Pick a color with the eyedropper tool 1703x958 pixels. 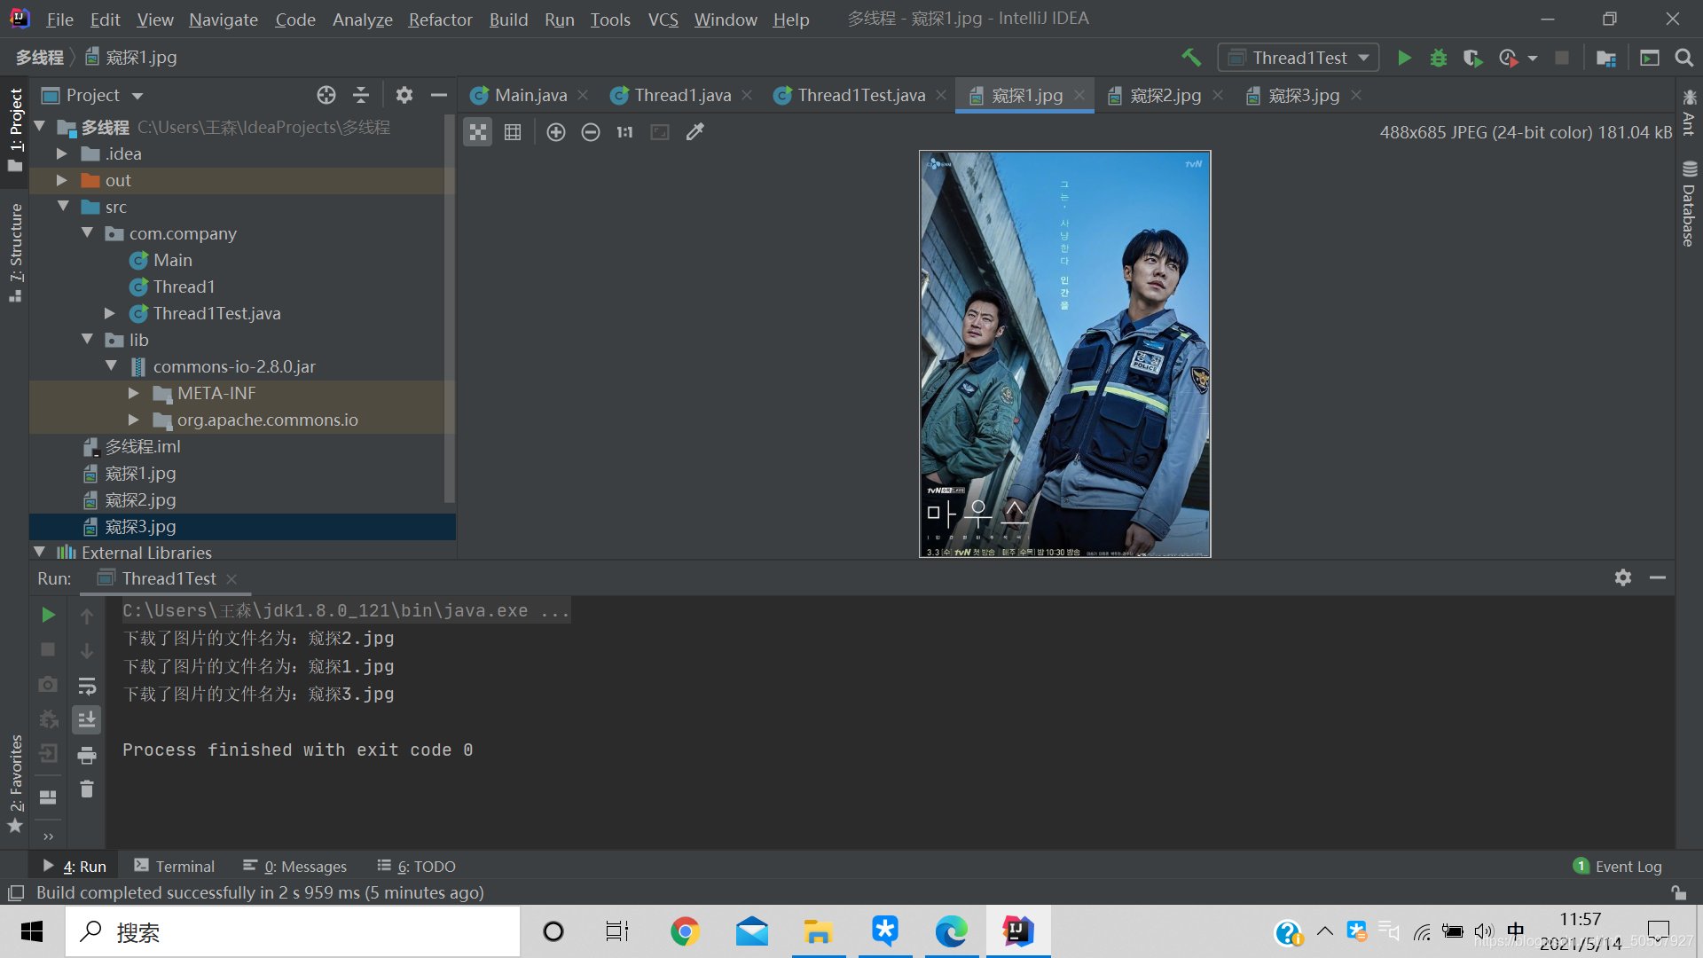(x=695, y=132)
